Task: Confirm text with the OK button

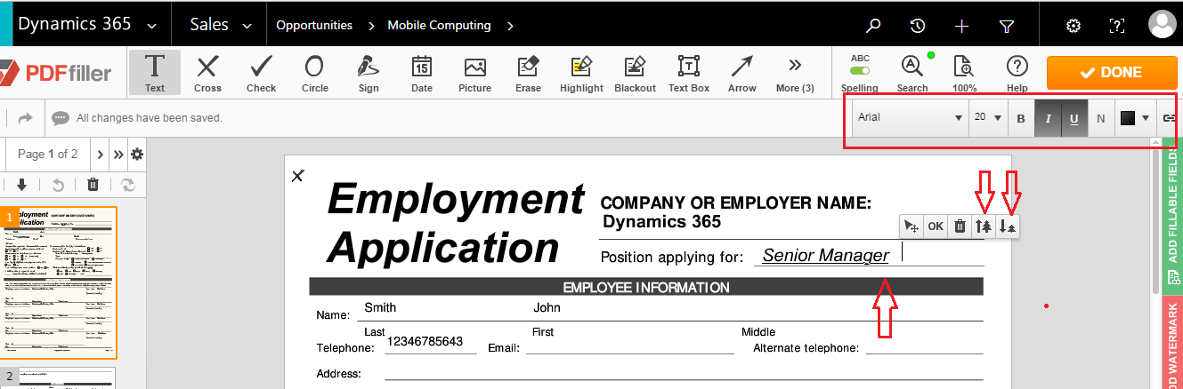Action: coord(936,226)
